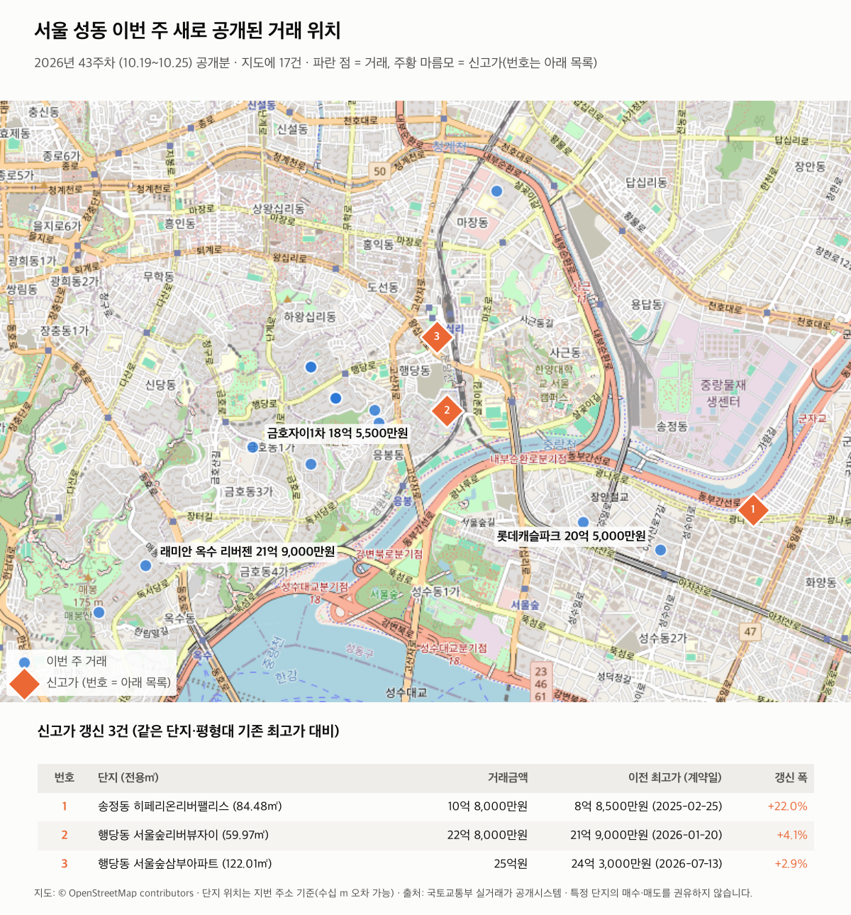Screen dimensions: 851x915
Task: Click the legend's orange diamond icon
Action: 25,682
